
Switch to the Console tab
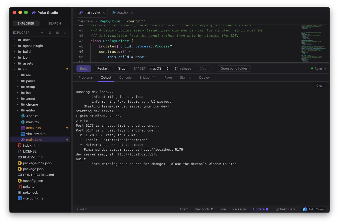pyautogui.click(x=125, y=78)
